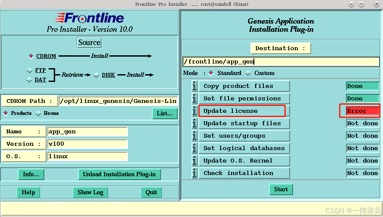
Task: Select DISK install option
Action: pos(96,75)
